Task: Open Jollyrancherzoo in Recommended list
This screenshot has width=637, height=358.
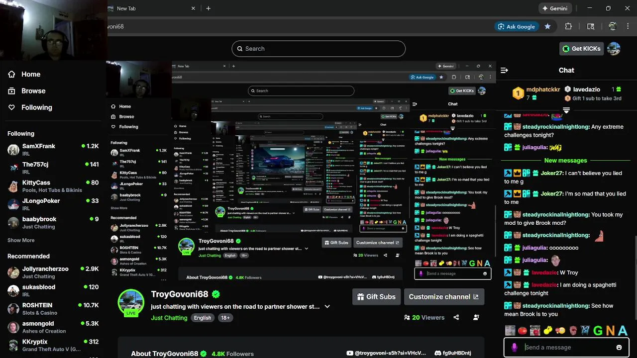Action: (x=53, y=272)
